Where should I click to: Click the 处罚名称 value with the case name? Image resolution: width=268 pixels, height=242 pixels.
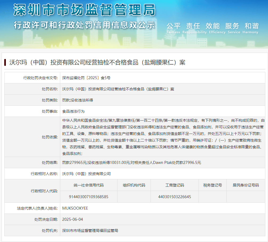click(118, 89)
